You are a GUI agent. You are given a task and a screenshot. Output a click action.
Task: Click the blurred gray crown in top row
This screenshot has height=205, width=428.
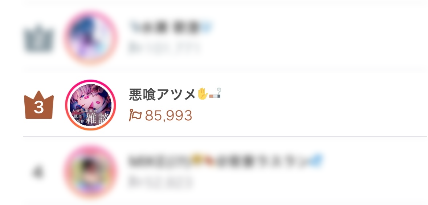pos(38,38)
